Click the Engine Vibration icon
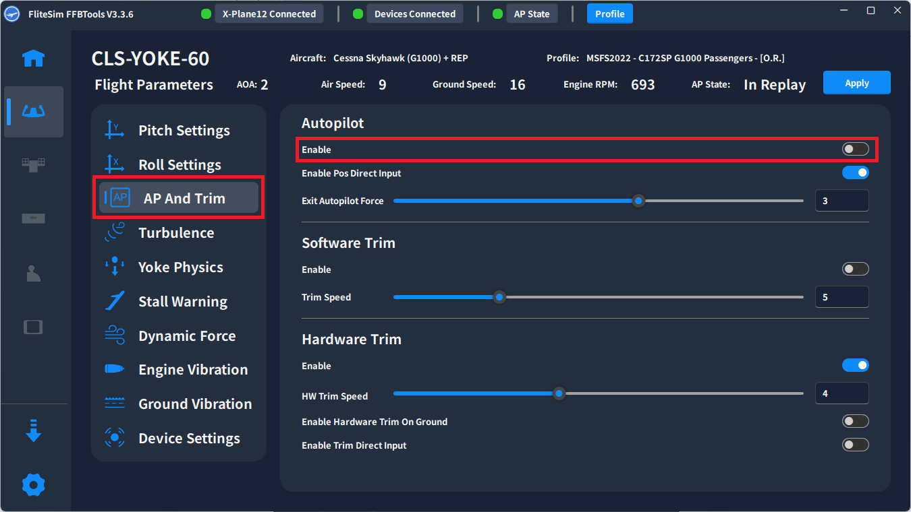This screenshot has width=911, height=512. 115,369
